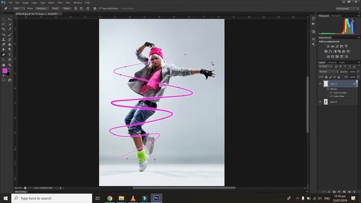Select the Clone Stamp tool

coord(3,39)
